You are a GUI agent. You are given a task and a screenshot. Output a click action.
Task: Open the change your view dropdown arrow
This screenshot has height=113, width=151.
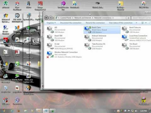tap(146, 23)
